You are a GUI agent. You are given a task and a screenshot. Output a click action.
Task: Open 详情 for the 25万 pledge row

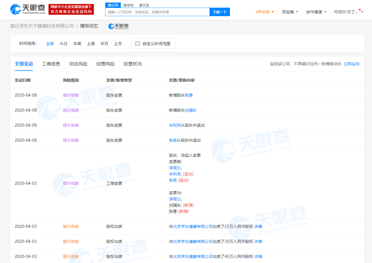tap(258, 226)
